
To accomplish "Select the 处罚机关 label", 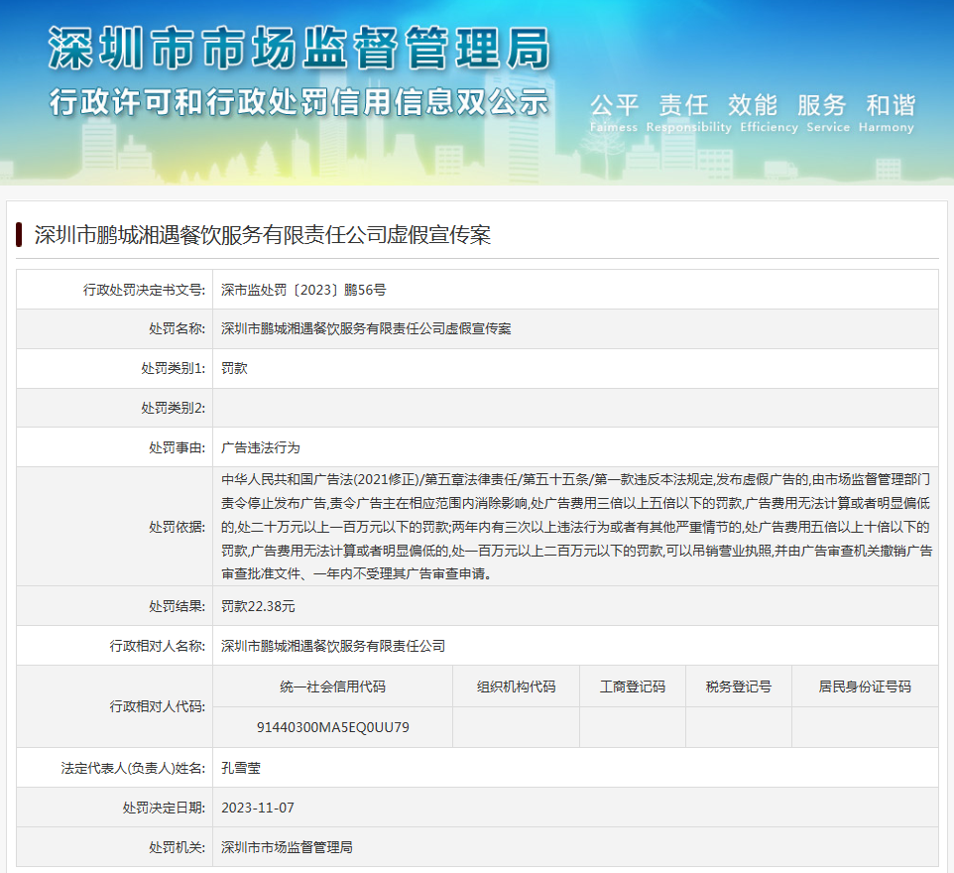I will 178,847.
